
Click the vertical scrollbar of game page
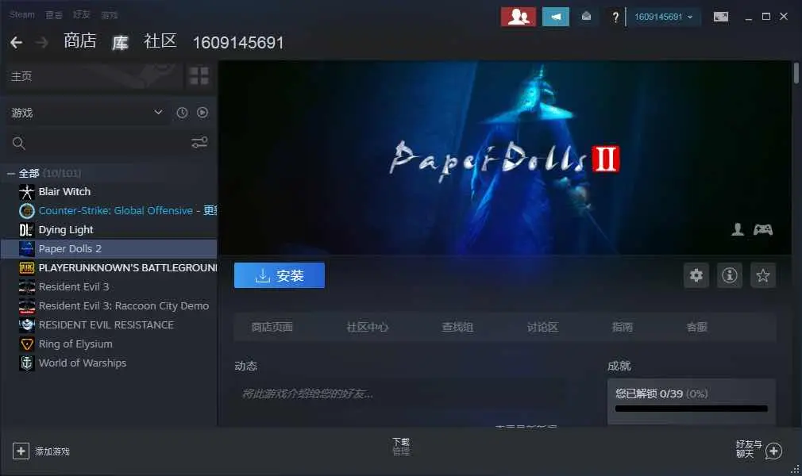click(x=796, y=73)
